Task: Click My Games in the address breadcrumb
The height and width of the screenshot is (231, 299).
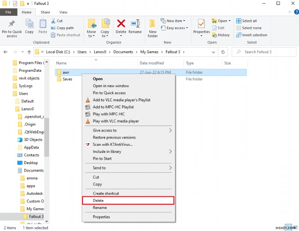Action: 149,52
